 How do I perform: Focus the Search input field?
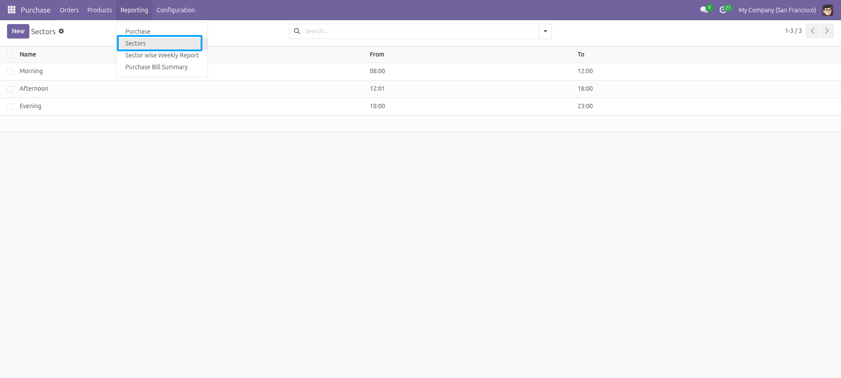(420, 31)
